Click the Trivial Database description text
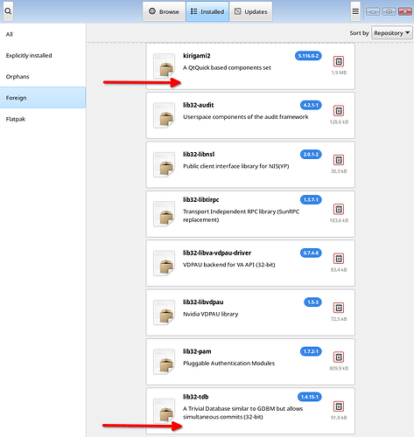 [243, 413]
